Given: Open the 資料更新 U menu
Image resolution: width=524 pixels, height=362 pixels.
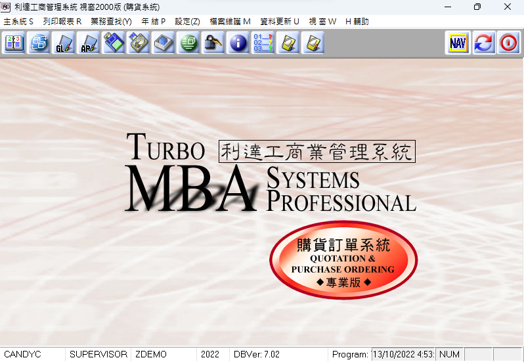Looking at the screenshot, I should pos(280,22).
